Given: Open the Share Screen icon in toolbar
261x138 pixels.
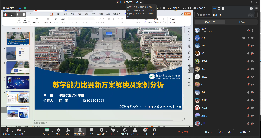Looking at the screenshot, I should pyautogui.click(x=46, y=131).
